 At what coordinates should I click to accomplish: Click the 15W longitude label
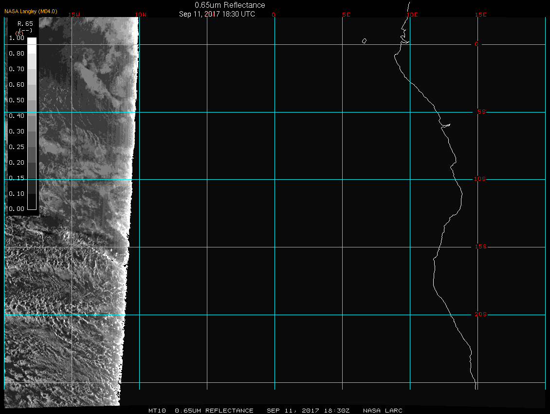73,15
